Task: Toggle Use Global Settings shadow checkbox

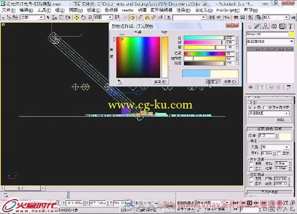Action: tap(265, 107)
